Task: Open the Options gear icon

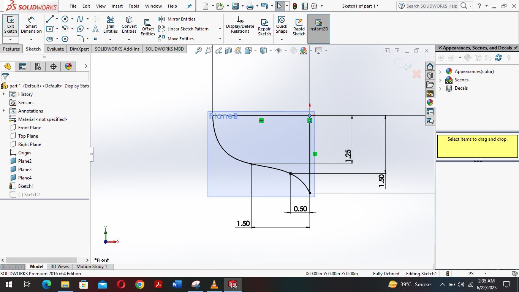Action: point(314,6)
